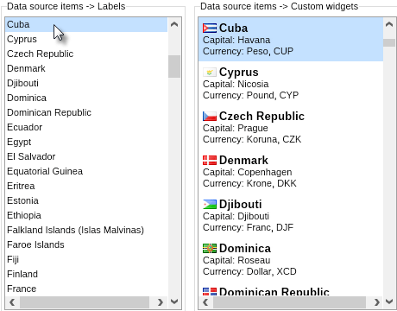
Task: Click 'Capital: Roseau' text
Action: coord(236,260)
